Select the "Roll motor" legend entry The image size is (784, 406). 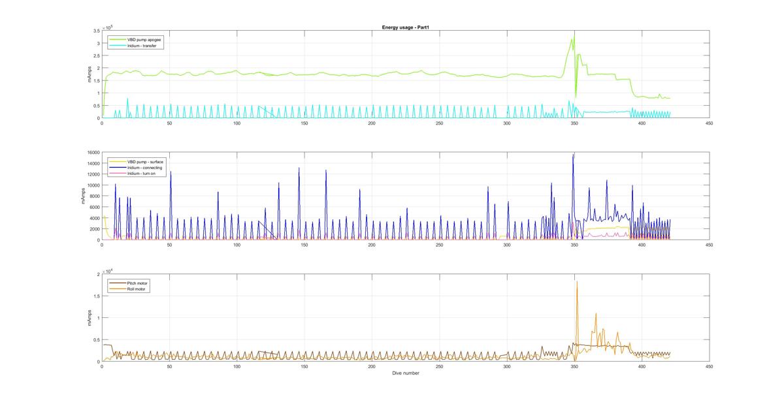[x=137, y=289]
